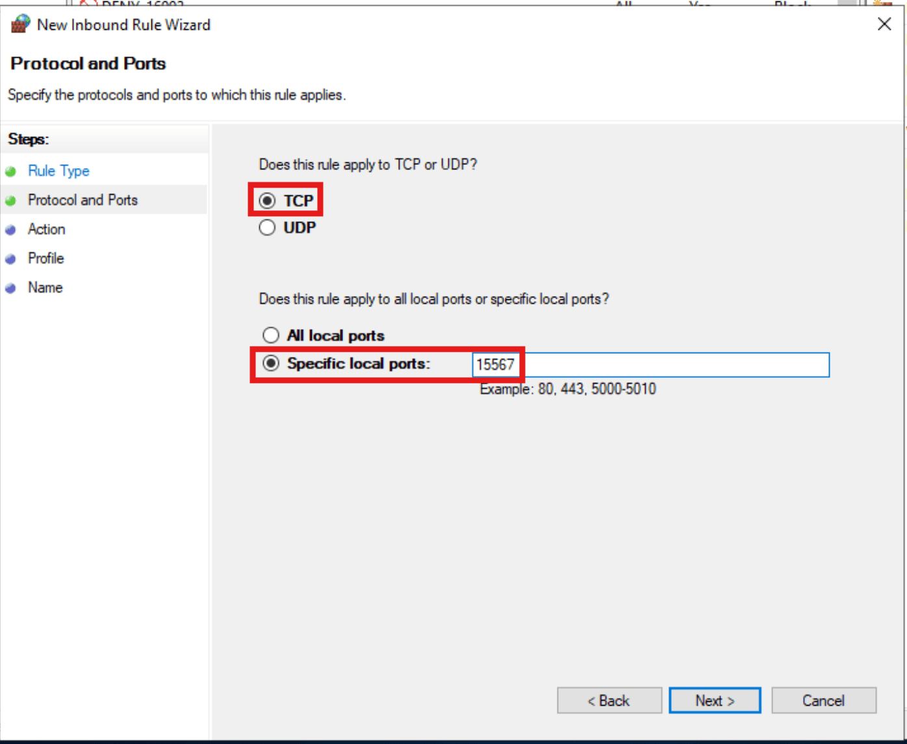Click the blue status dot beside Profile

[x=12, y=258]
